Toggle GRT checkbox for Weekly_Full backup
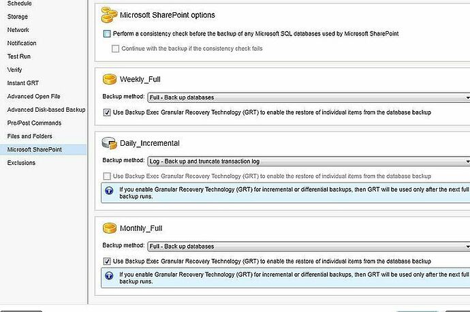The image size is (470, 312). [x=107, y=112]
